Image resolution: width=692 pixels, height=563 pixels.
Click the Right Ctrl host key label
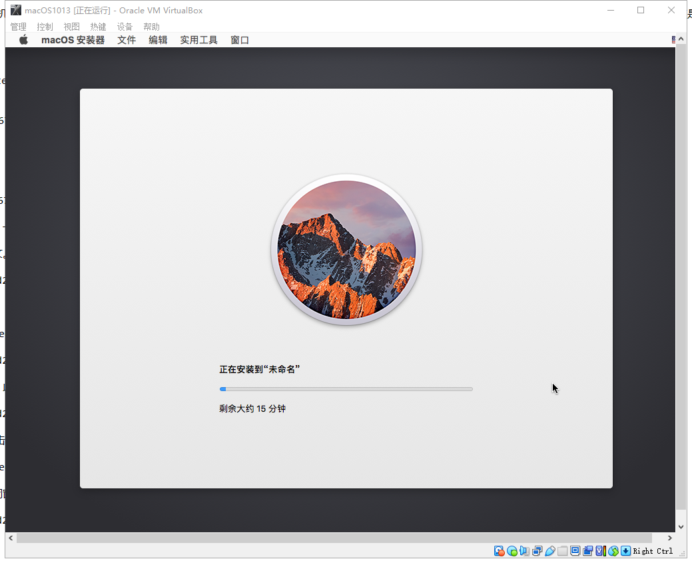pyautogui.click(x=653, y=551)
